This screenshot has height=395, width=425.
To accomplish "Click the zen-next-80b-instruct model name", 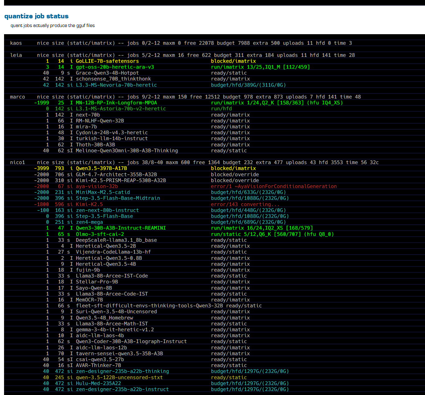I will click(107, 210).
